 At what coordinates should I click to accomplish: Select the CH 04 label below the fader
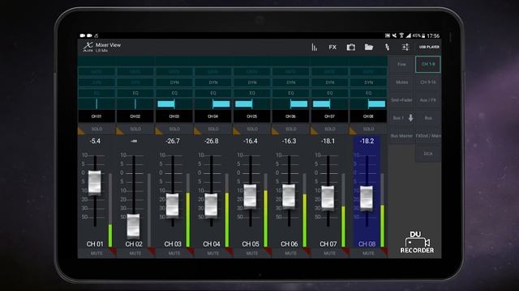pyautogui.click(x=212, y=244)
